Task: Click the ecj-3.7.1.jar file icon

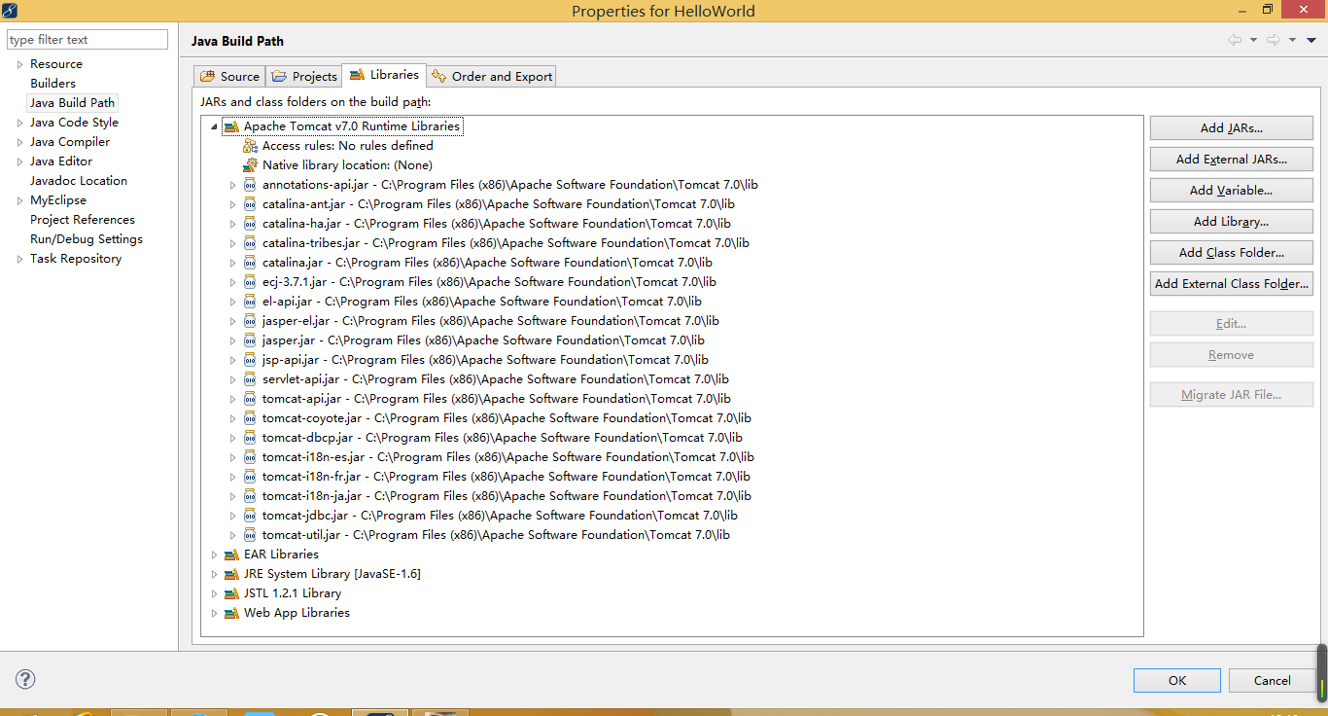Action: click(x=250, y=282)
